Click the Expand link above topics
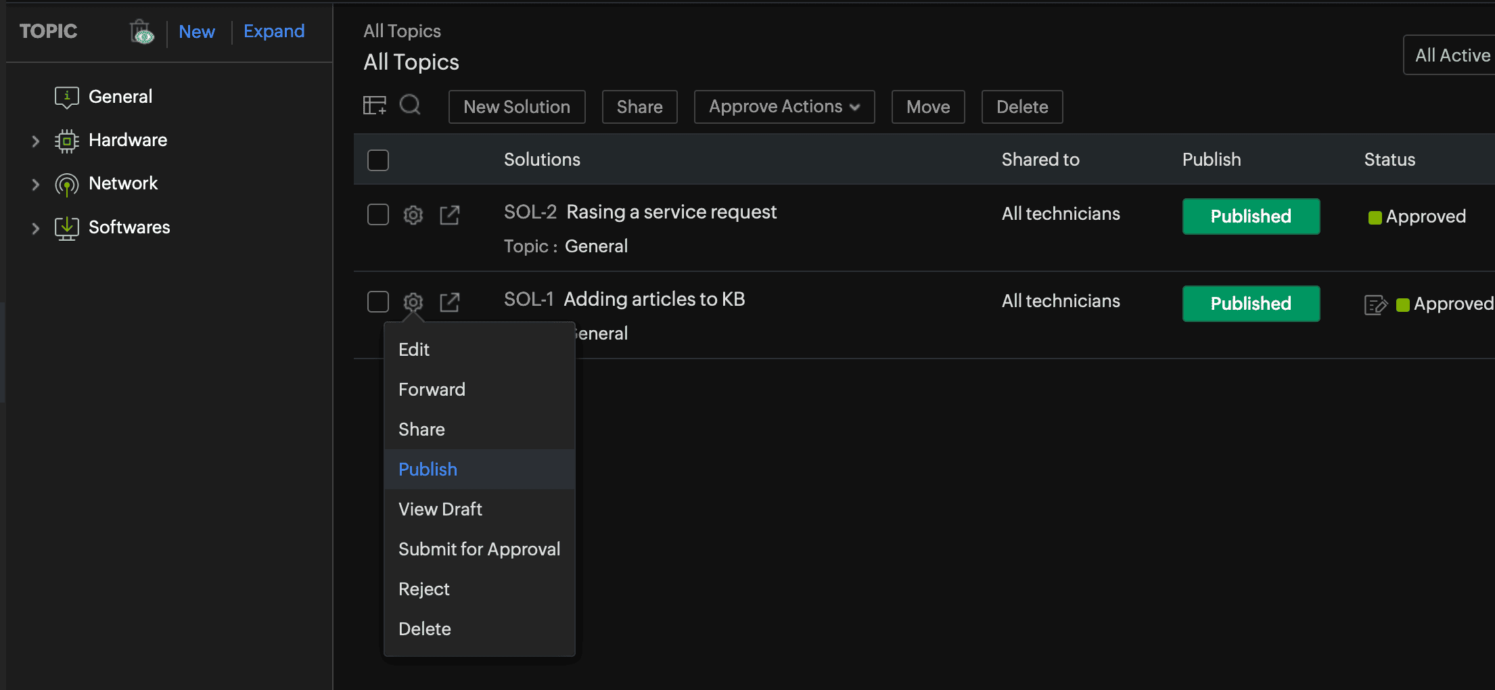 (x=273, y=31)
